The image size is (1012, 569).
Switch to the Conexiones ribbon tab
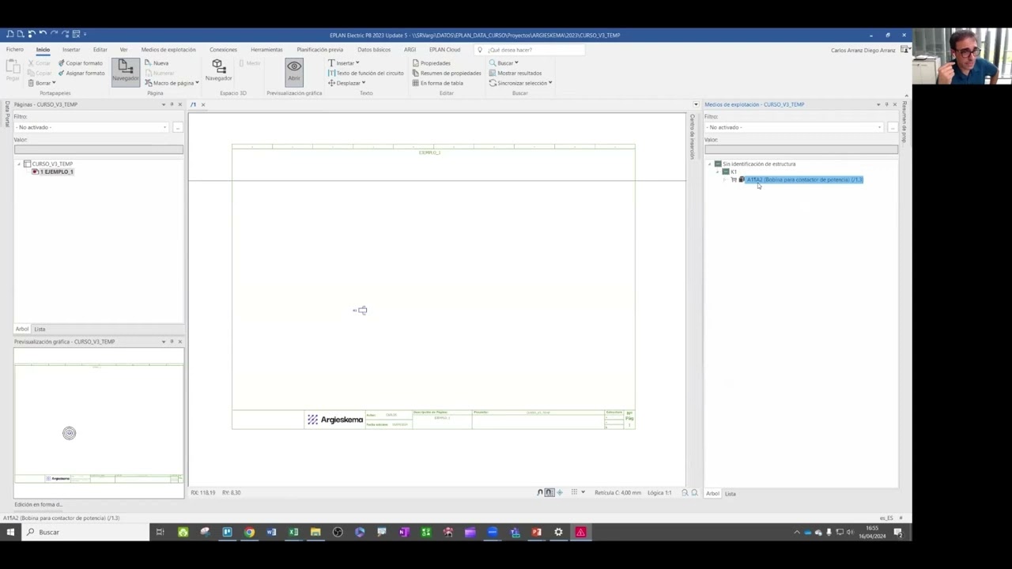click(223, 50)
